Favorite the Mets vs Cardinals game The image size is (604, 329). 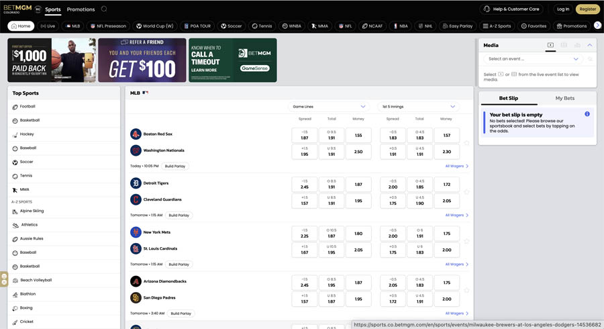tap(466, 241)
